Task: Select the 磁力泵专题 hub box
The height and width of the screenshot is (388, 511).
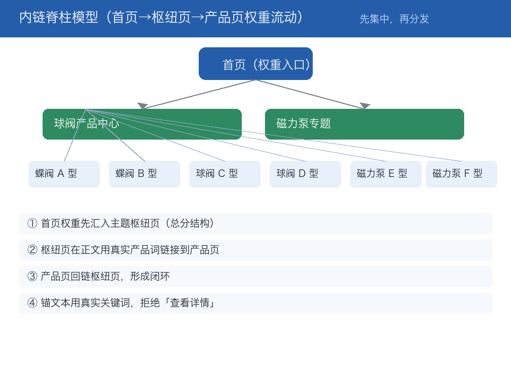Action: [364, 124]
